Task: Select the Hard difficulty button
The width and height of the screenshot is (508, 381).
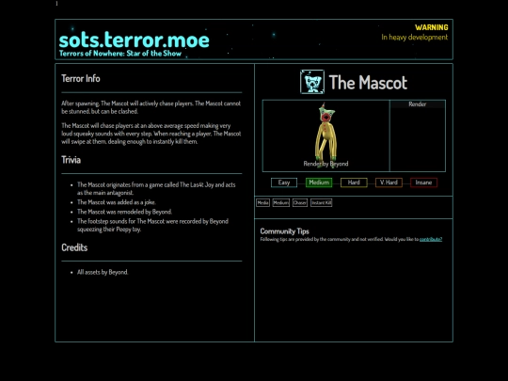Action: tap(354, 183)
